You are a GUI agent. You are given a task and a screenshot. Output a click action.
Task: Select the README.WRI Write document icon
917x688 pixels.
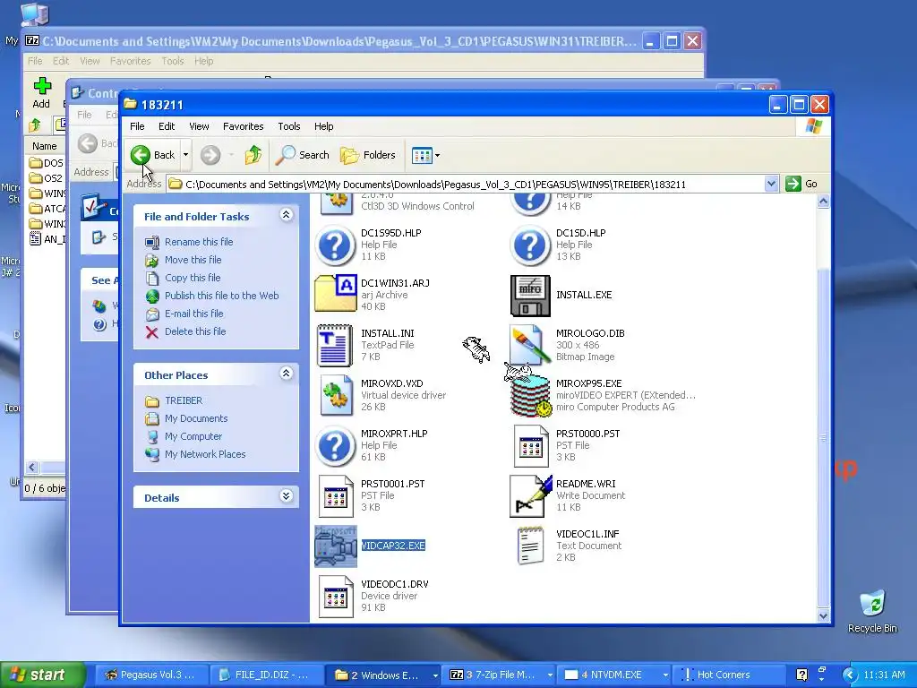click(530, 496)
